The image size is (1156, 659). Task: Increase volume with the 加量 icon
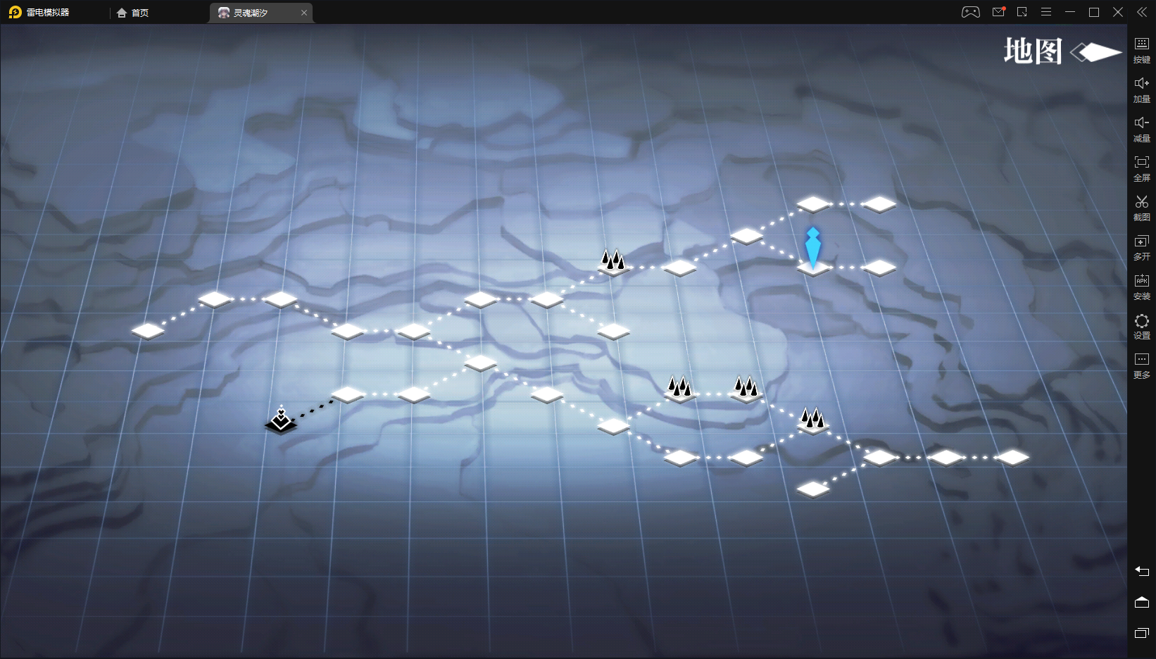[x=1142, y=89]
